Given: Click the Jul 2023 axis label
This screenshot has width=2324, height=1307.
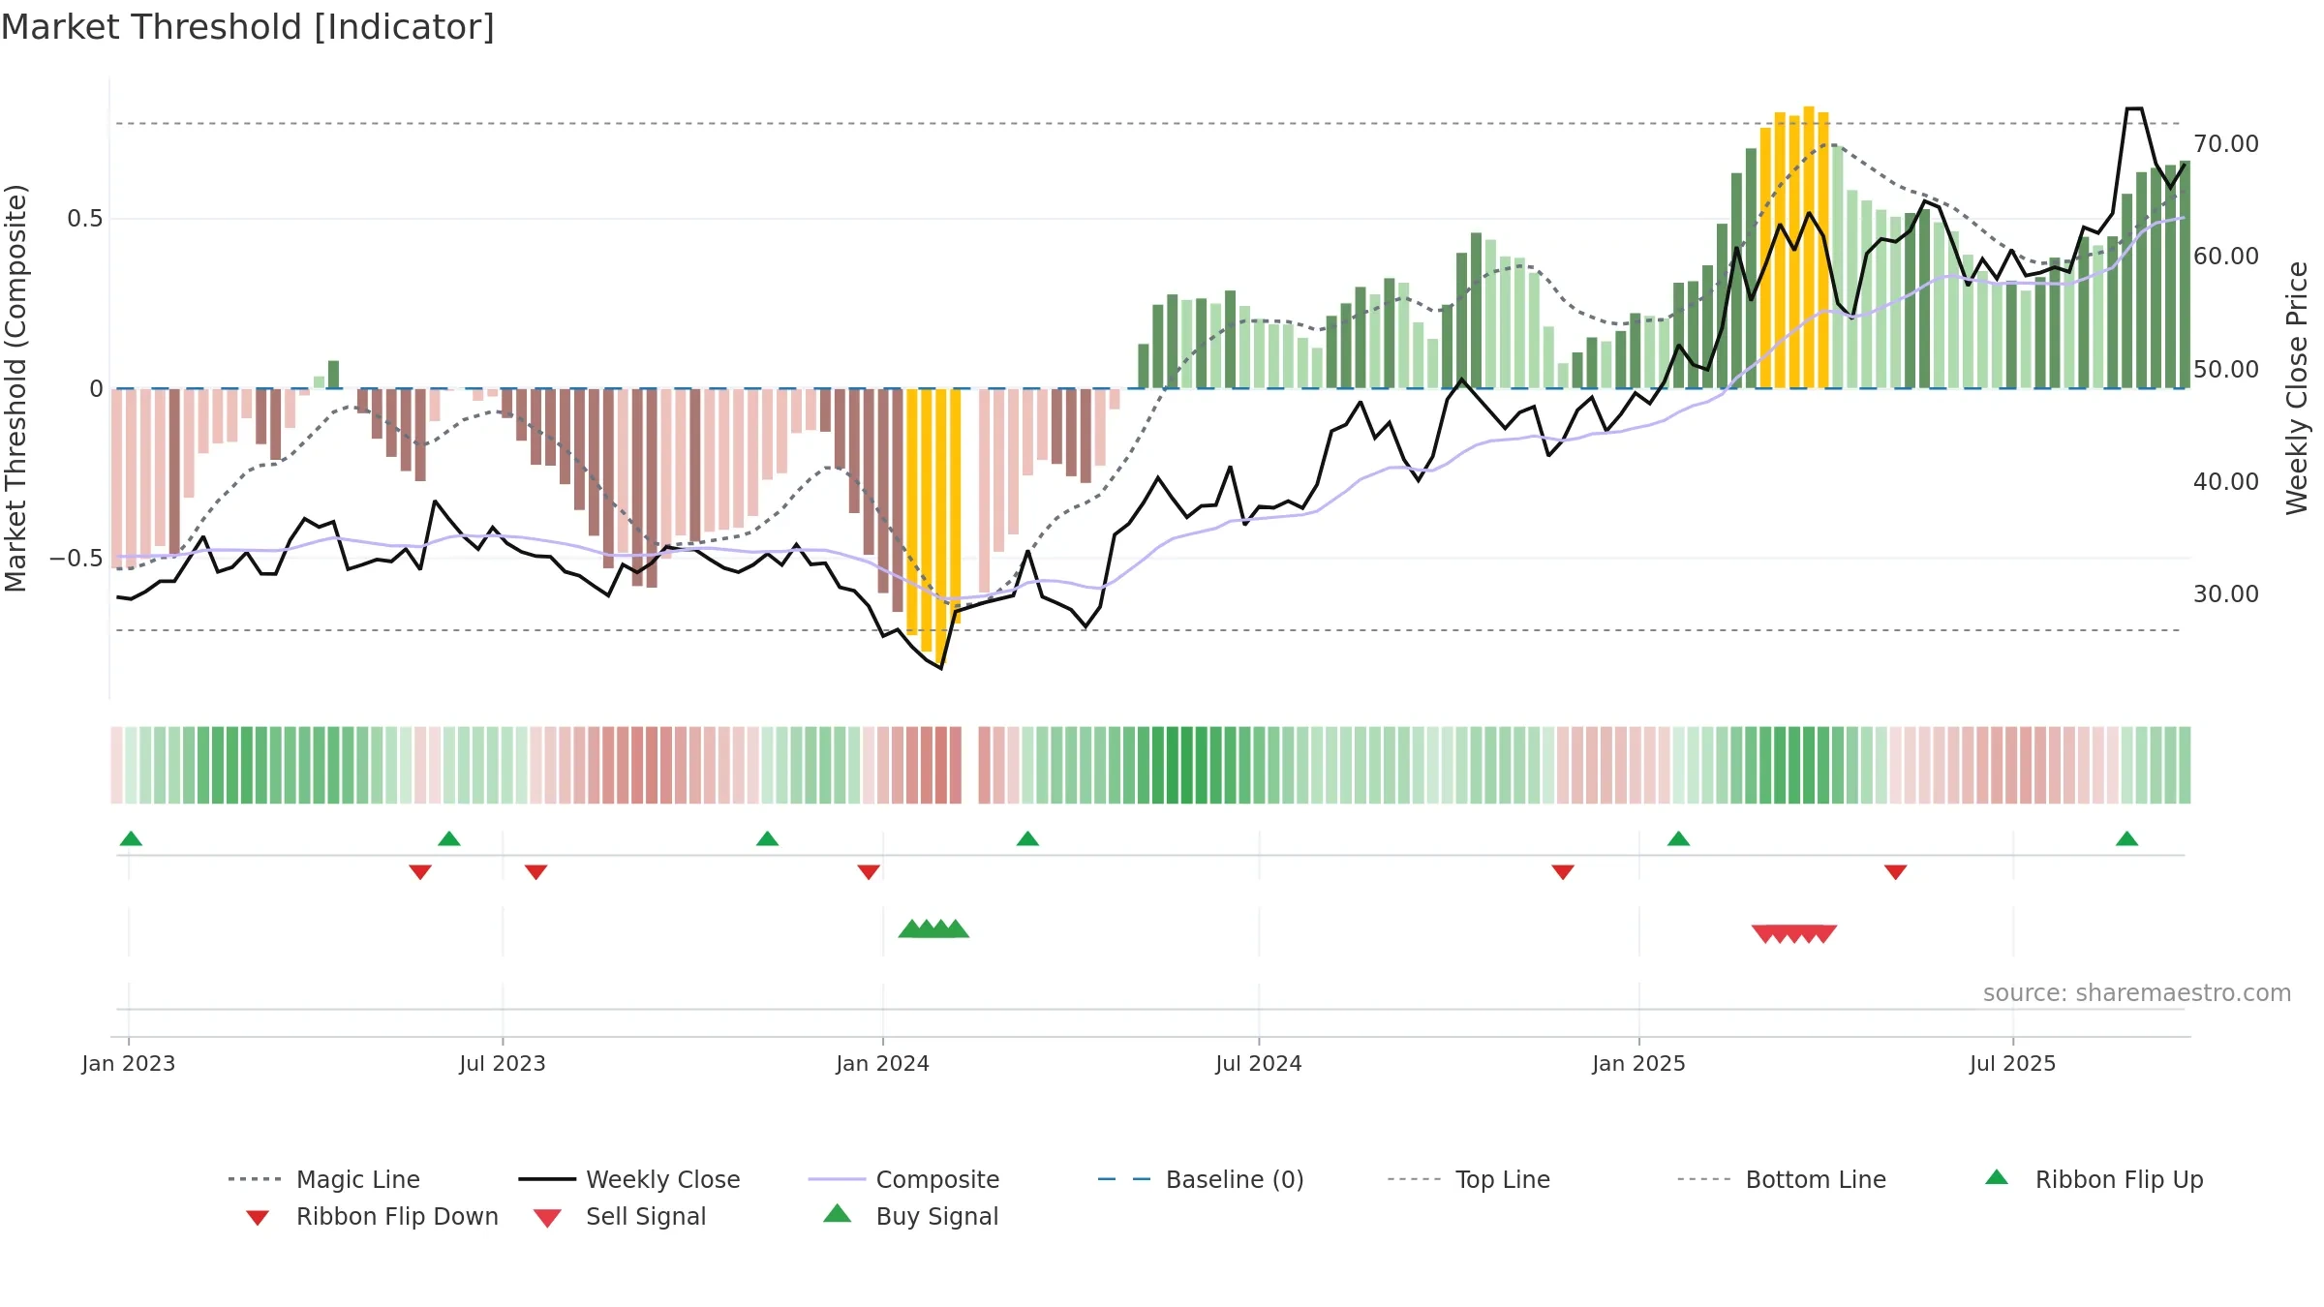Looking at the screenshot, I should [503, 1063].
